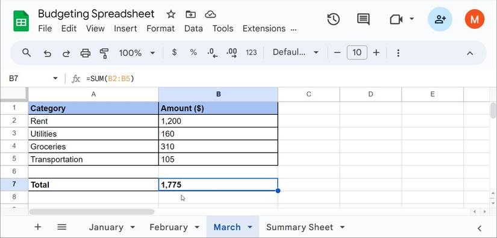497x238 pixels.
Task: Open more number formats 123
Action: [251, 53]
